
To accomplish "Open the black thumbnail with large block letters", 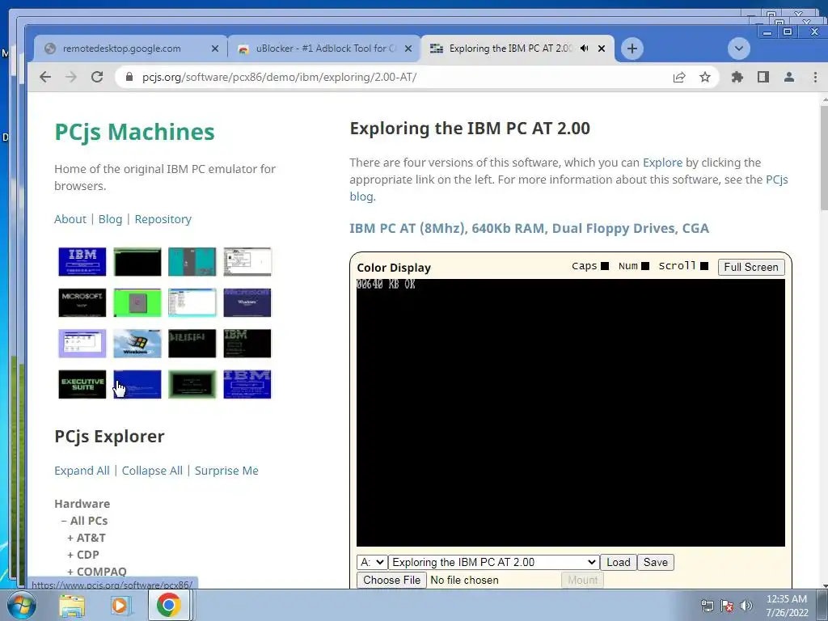I will click(192, 343).
